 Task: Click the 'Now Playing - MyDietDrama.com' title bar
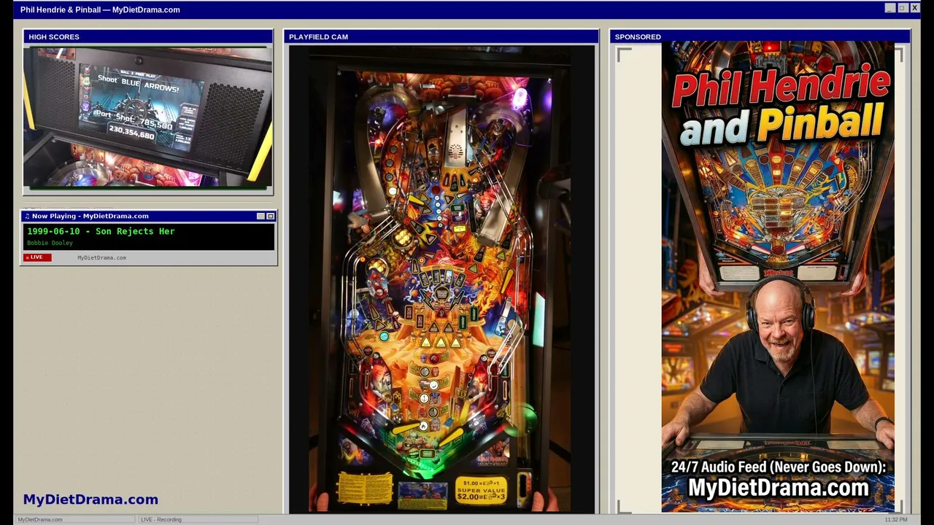pos(149,216)
